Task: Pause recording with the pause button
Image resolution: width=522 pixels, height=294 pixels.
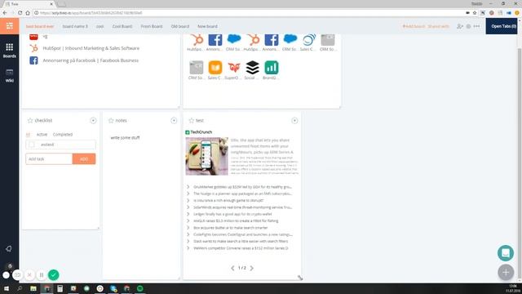Action: click(x=42, y=275)
